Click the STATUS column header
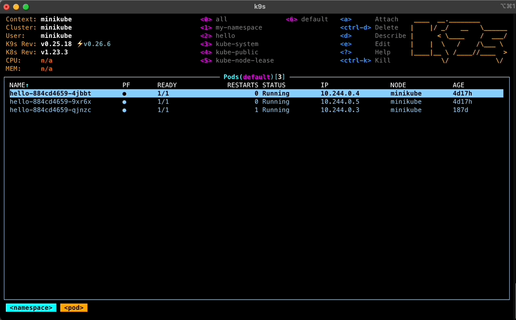 (x=274, y=85)
